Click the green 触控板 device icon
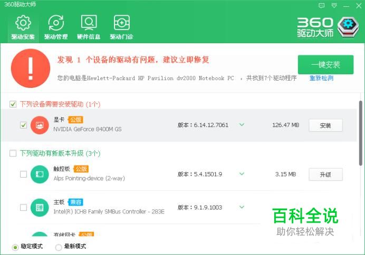Viewport: 365px width, 255px height. tap(40, 174)
